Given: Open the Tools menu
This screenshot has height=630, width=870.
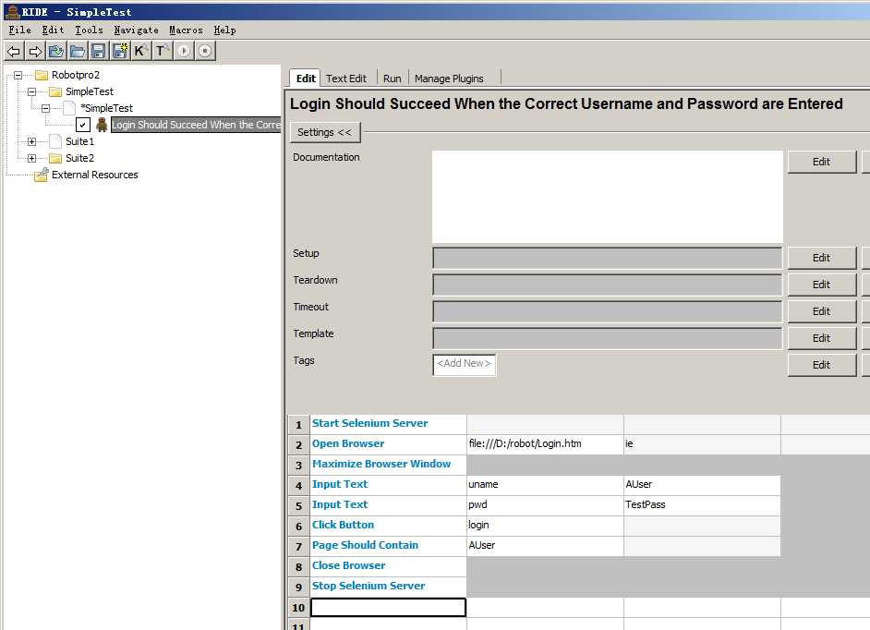Looking at the screenshot, I should pyautogui.click(x=89, y=30).
